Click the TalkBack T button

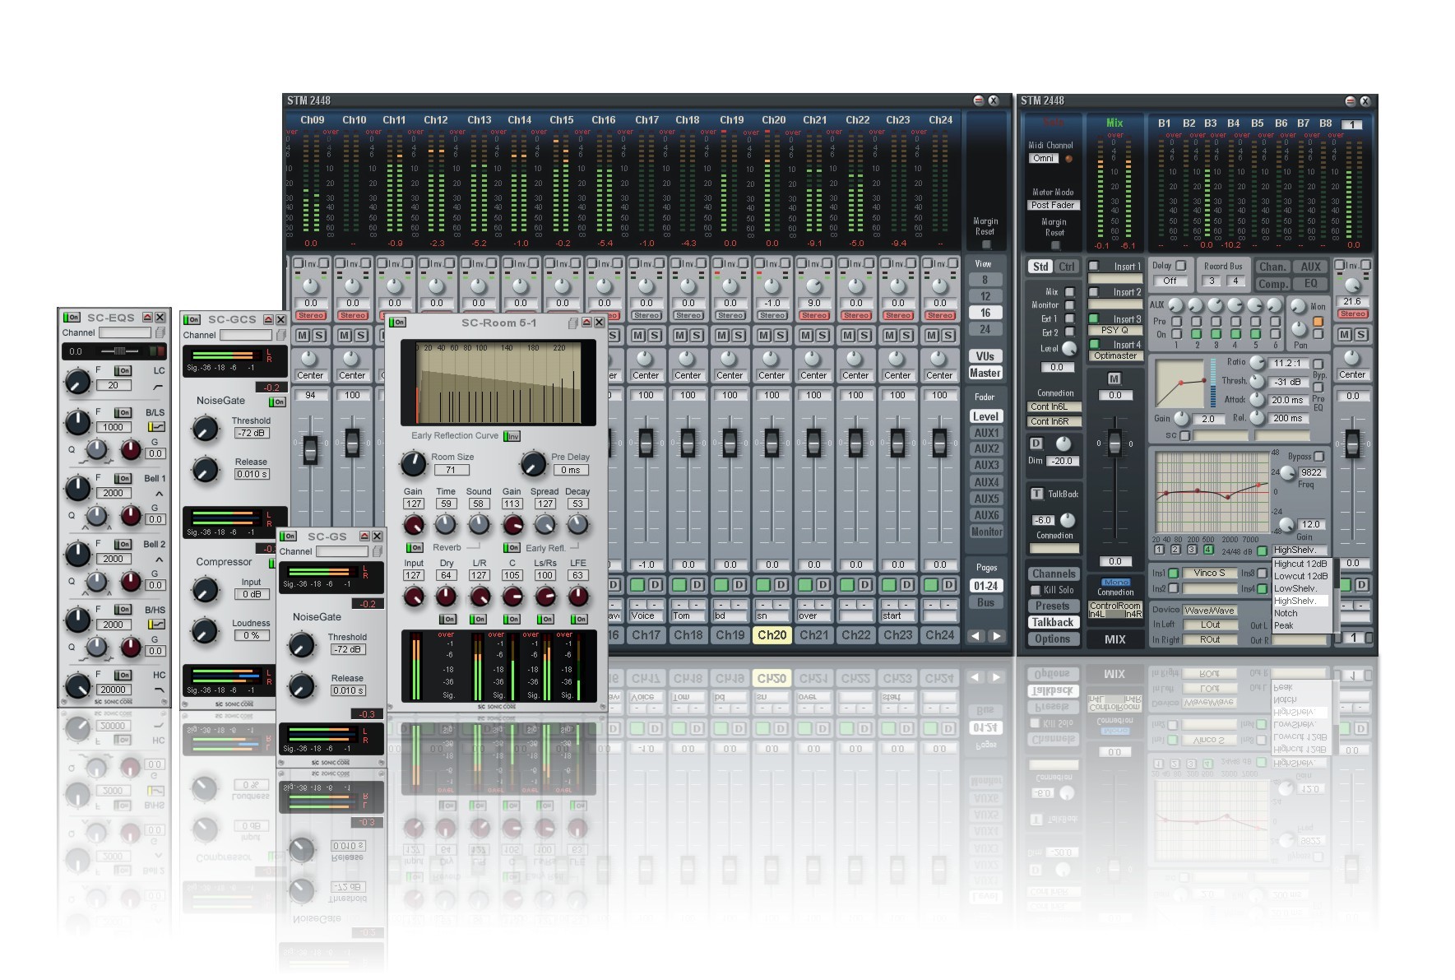pos(1036,494)
